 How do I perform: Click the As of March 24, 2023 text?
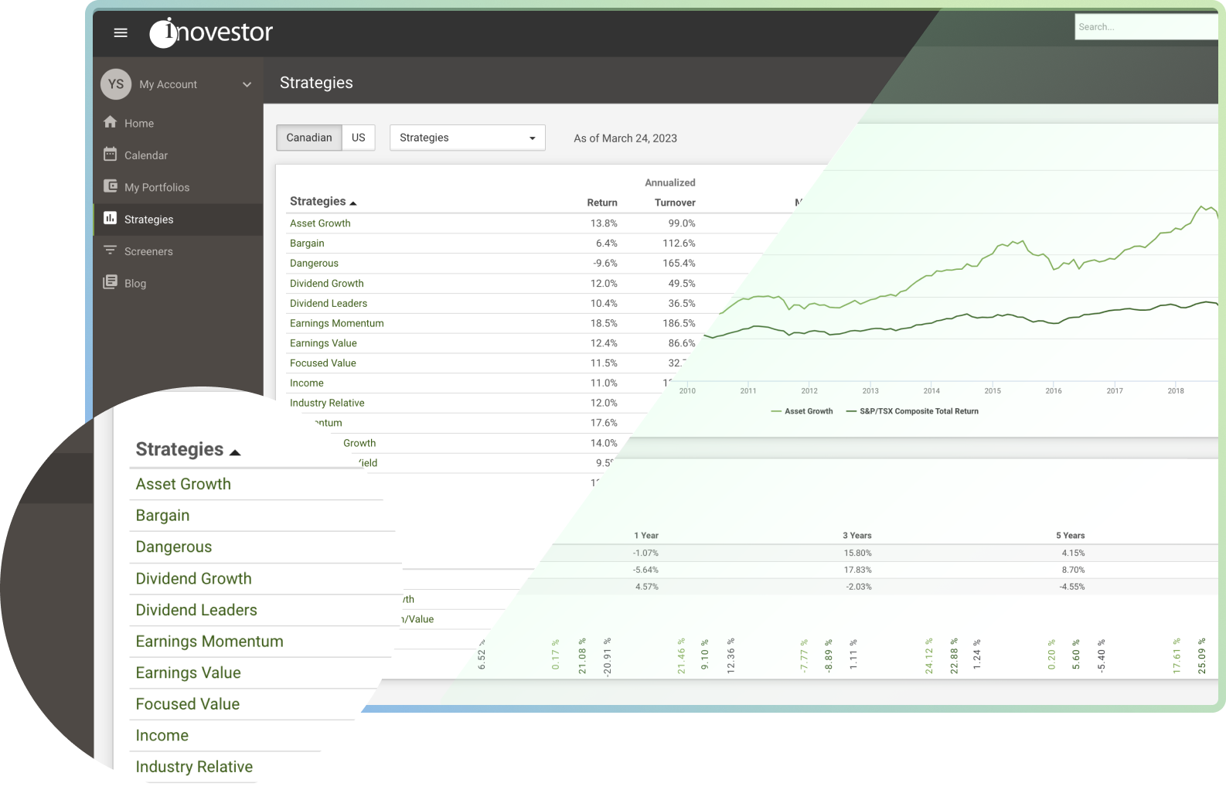pyautogui.click(x=625, y=138)
